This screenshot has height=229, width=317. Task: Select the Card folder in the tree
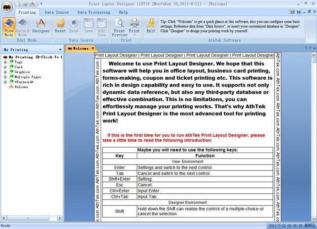pos(18,67)
